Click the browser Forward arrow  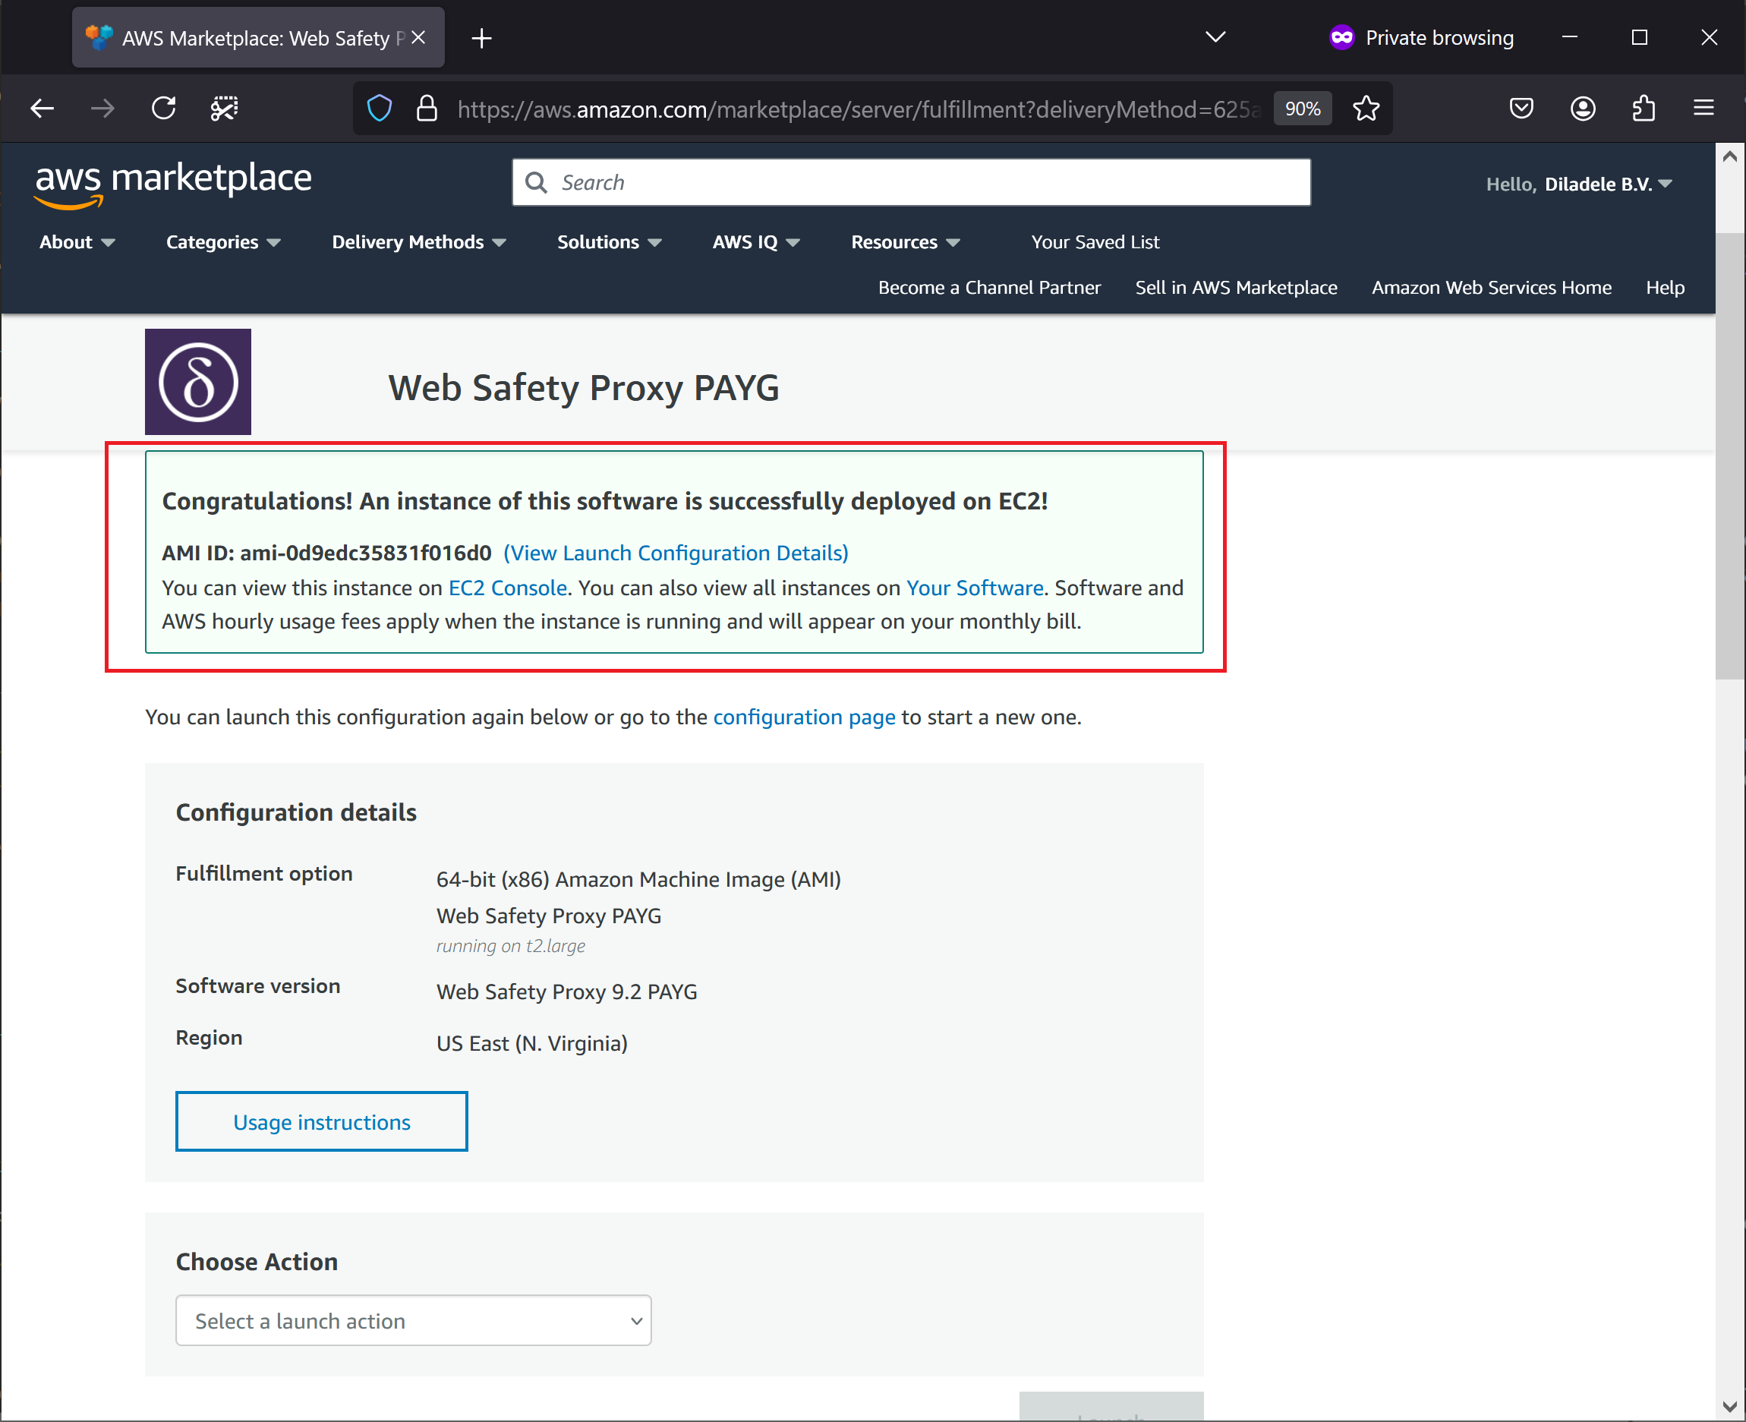pos(102,108)
